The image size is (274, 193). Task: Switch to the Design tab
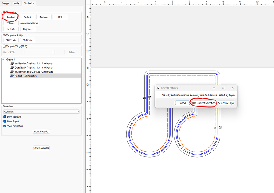6,4
